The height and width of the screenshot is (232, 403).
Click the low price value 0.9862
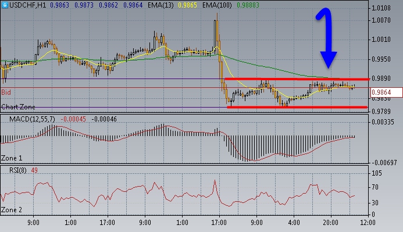(109, 5)
